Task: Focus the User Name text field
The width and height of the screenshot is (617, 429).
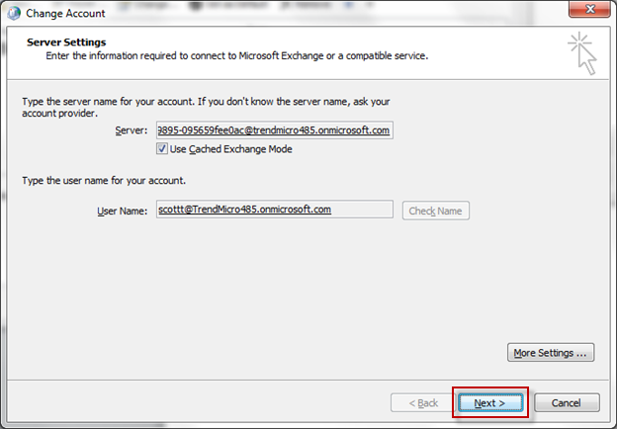Action: pos(274,210)
